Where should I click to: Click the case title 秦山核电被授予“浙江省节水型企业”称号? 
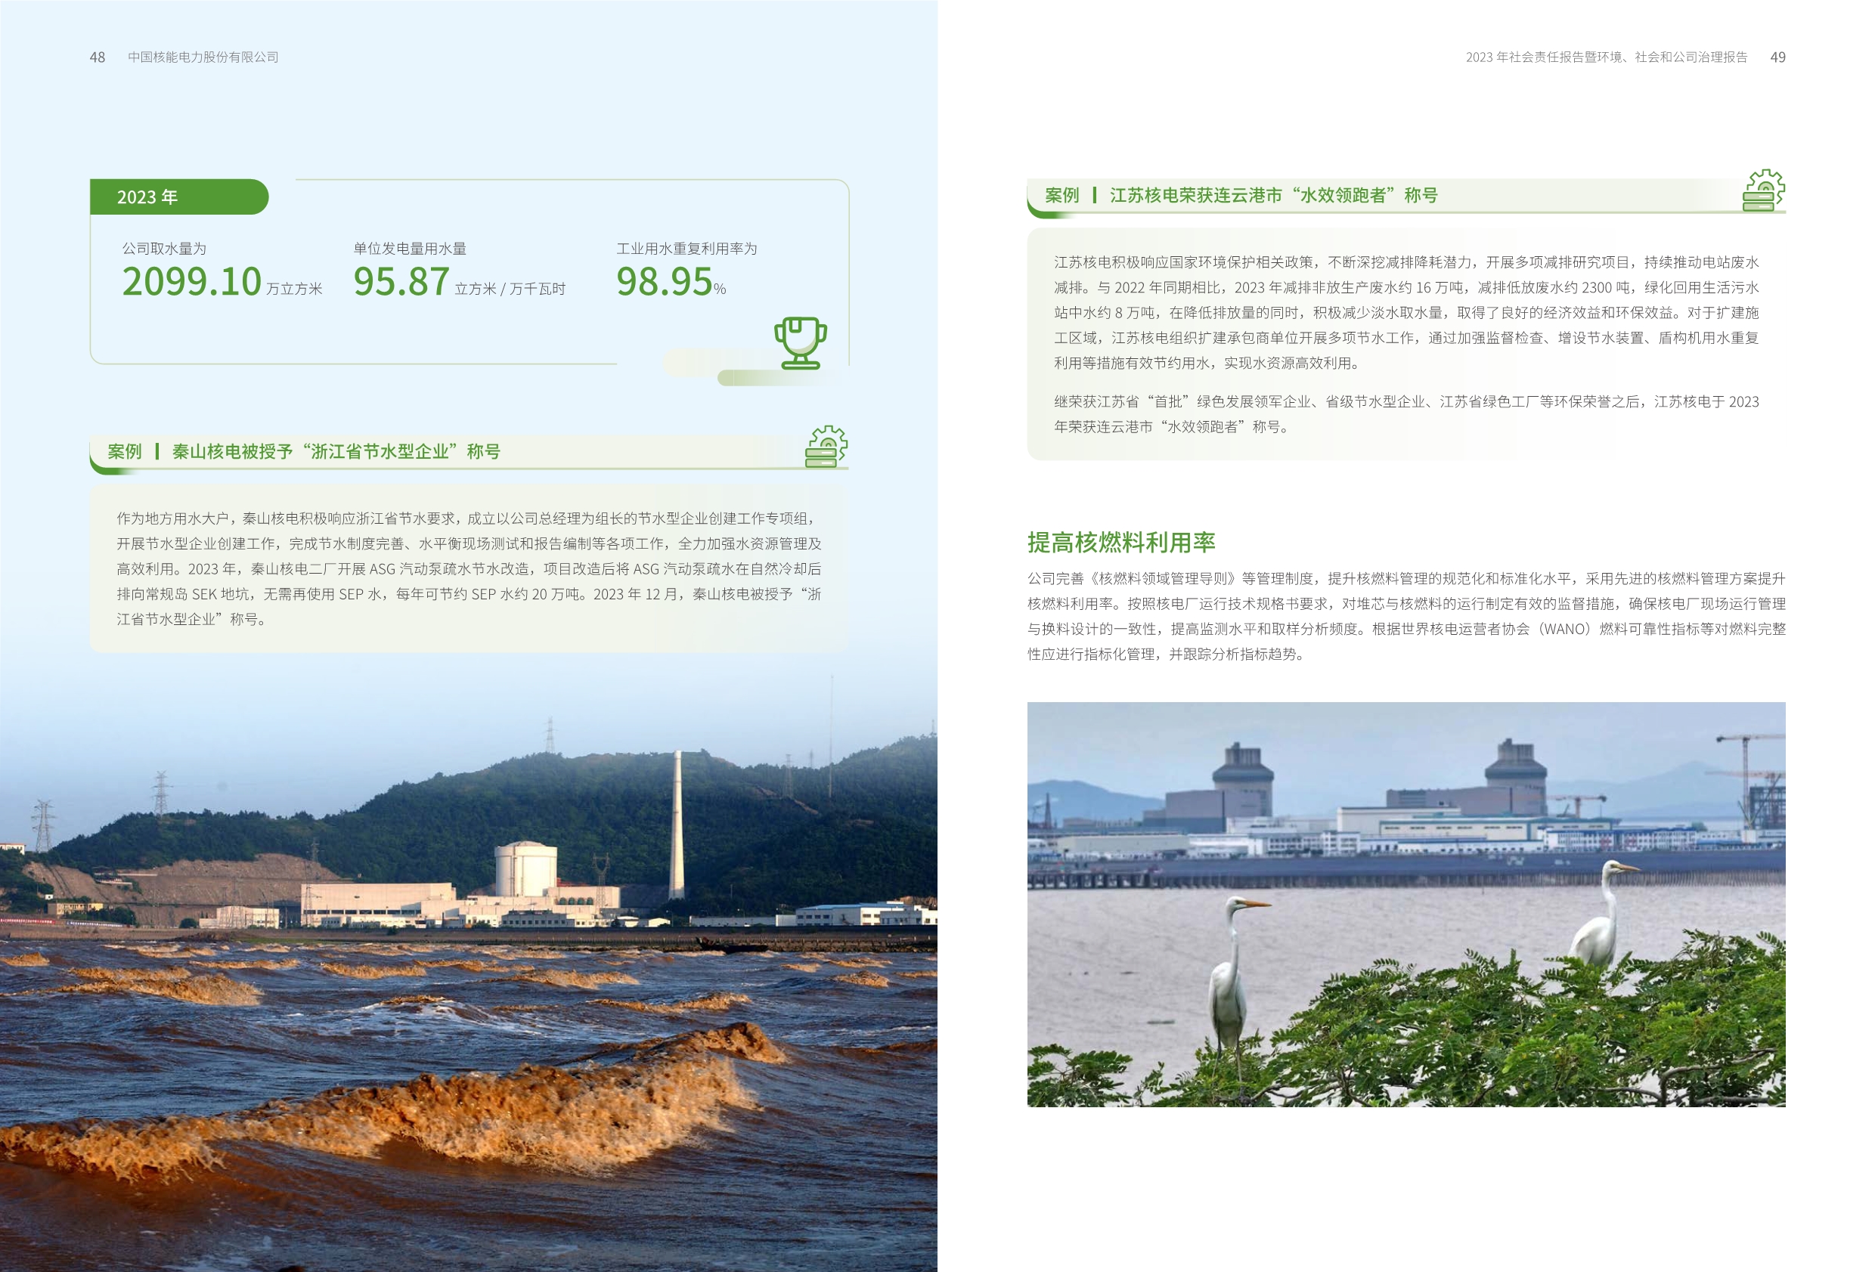pos(336,452)
